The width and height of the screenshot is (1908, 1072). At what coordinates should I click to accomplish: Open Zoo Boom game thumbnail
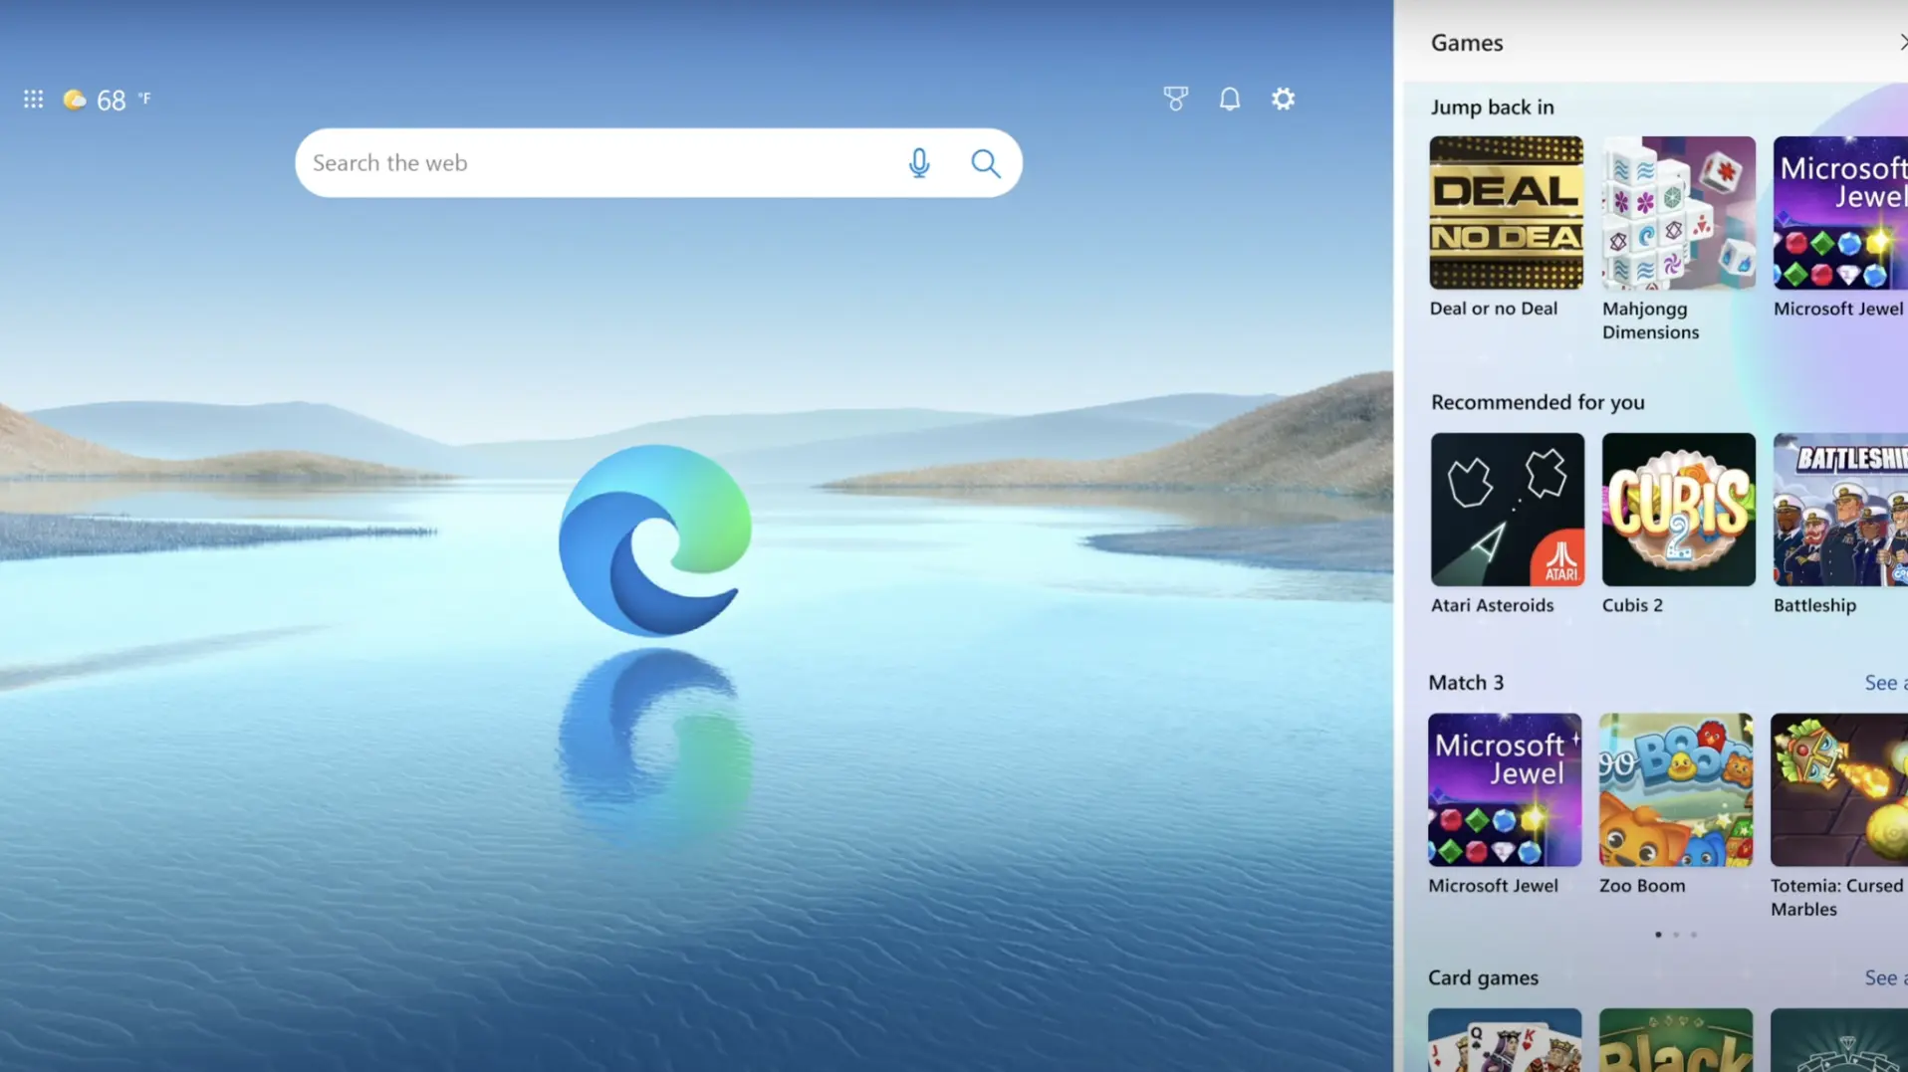click(1676, 789)
